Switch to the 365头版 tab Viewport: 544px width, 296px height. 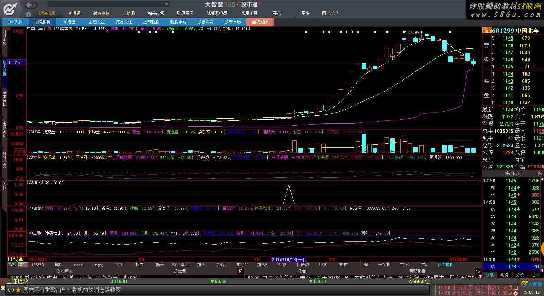coord(15,22)
